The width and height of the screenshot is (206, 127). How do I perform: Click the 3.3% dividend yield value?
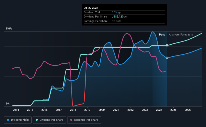point(114,12)
